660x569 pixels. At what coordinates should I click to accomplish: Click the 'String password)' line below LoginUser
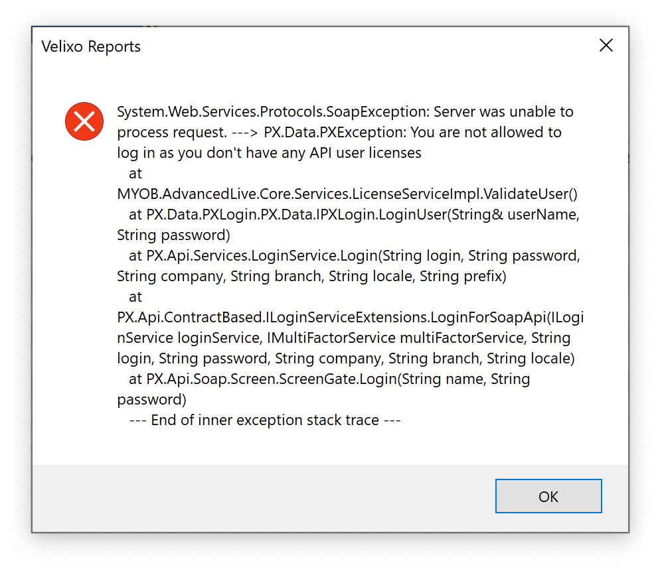pyautogui.click(x=173, y=235)
